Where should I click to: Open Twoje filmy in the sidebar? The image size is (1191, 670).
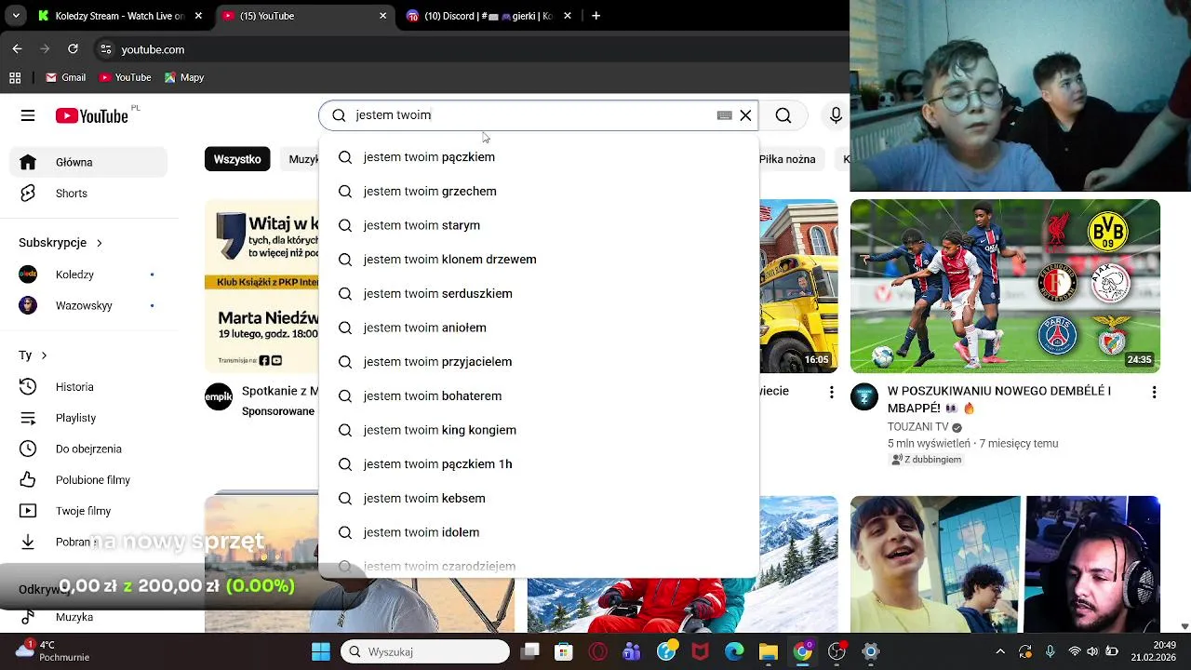click(89, 511)
